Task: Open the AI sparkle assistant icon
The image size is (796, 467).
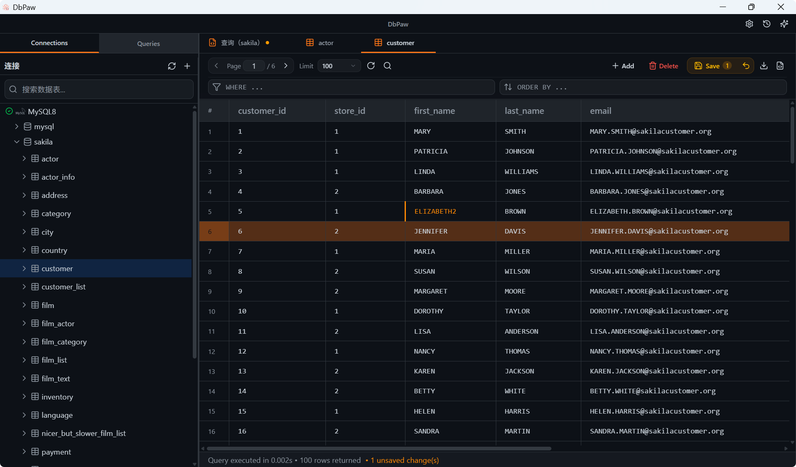Action: (784, 24)
